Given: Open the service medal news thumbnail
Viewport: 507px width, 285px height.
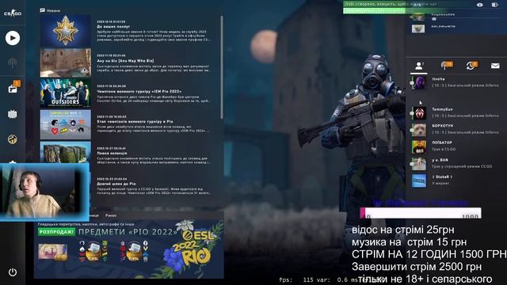Looking at the screenshot, I should [66, 31].
